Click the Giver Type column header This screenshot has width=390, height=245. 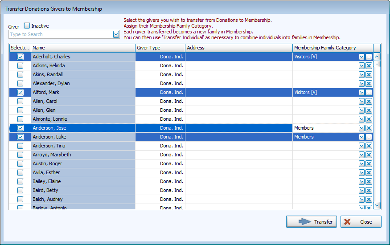(160, 48)
